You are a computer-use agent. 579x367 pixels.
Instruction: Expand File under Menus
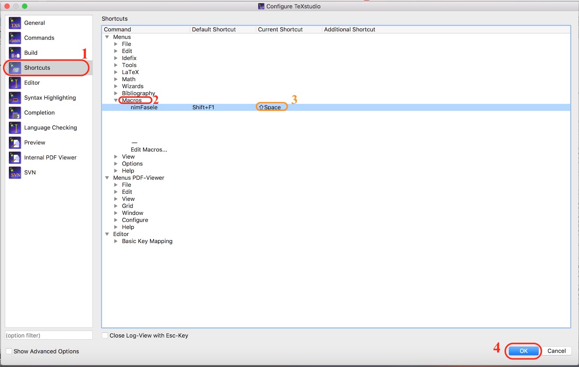[116, 44]
